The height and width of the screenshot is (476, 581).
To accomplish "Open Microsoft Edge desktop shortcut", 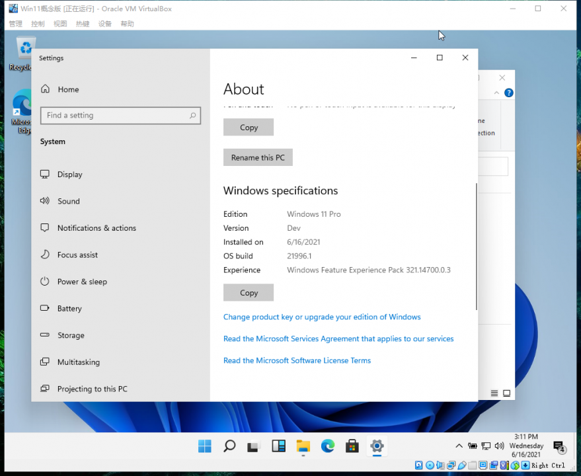I will pyautogui.click(x=23, y=111).
